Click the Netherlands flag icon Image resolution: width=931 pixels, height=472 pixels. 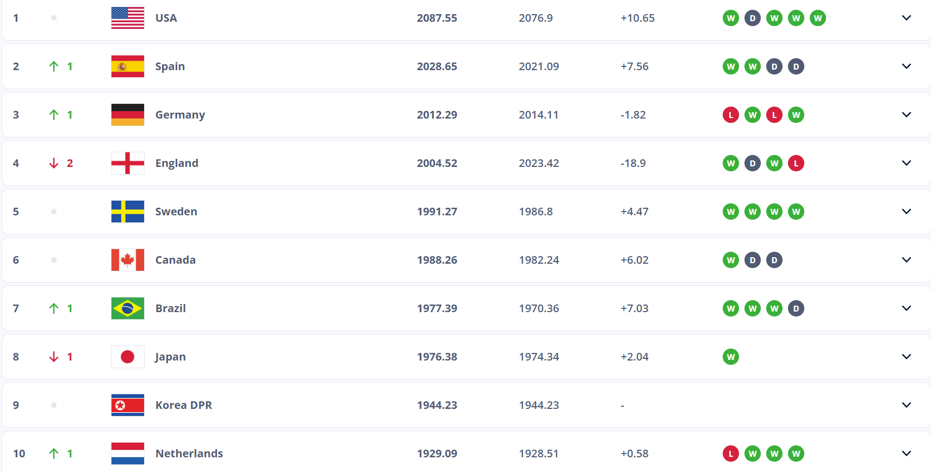128,454
